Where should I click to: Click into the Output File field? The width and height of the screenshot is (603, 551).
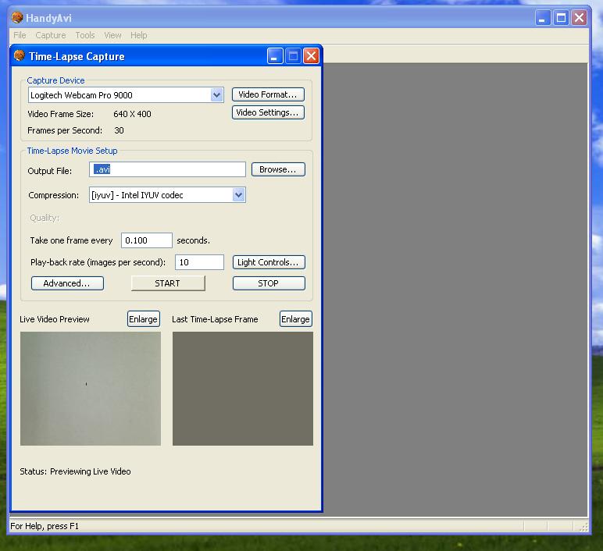coord(168,169)
